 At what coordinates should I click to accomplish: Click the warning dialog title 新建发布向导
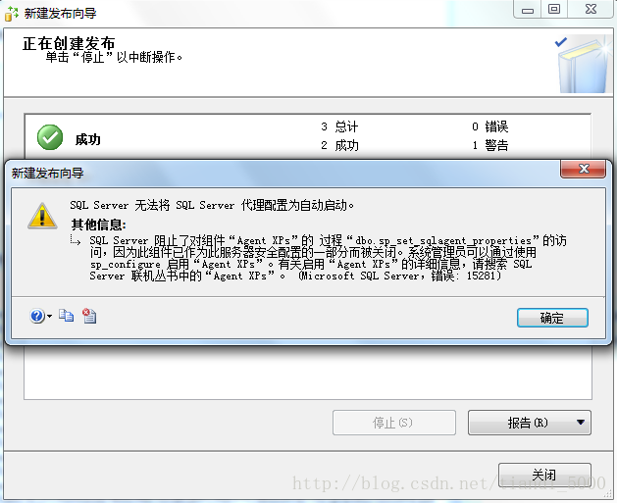coord(48,173)
